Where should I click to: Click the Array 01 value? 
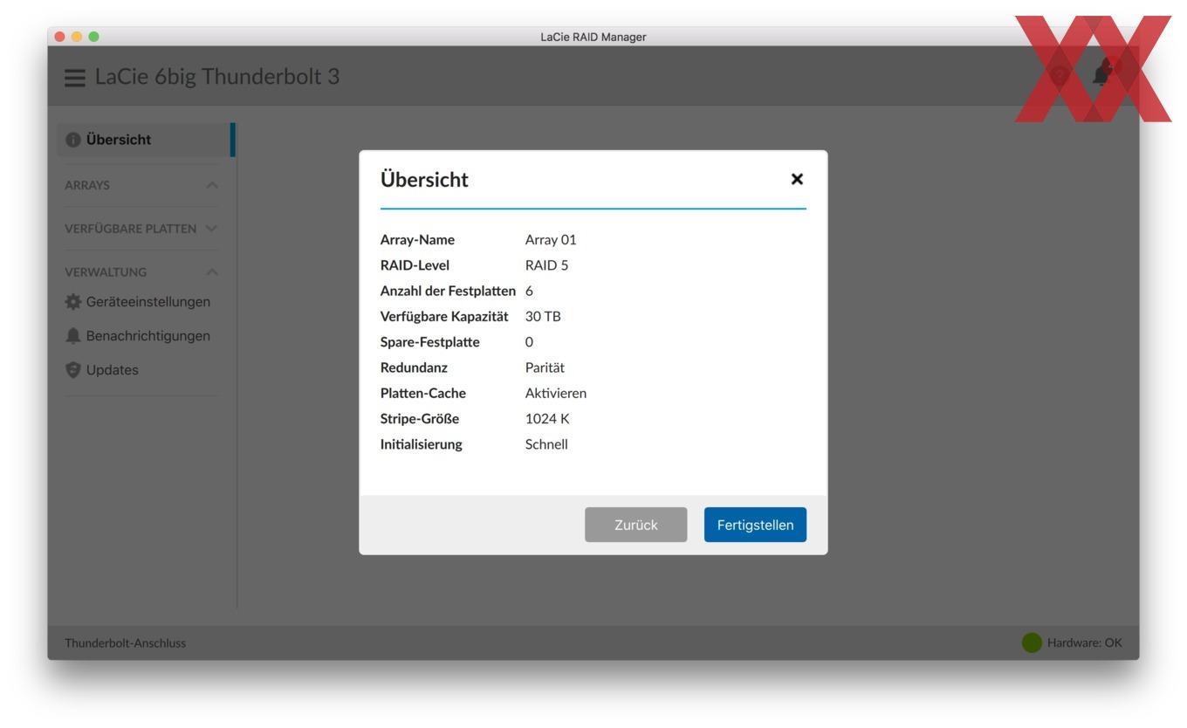point(551,240)
